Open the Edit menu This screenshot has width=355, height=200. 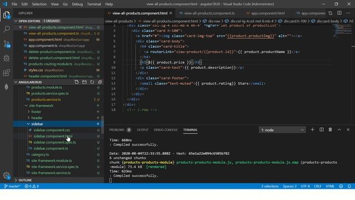24,4
